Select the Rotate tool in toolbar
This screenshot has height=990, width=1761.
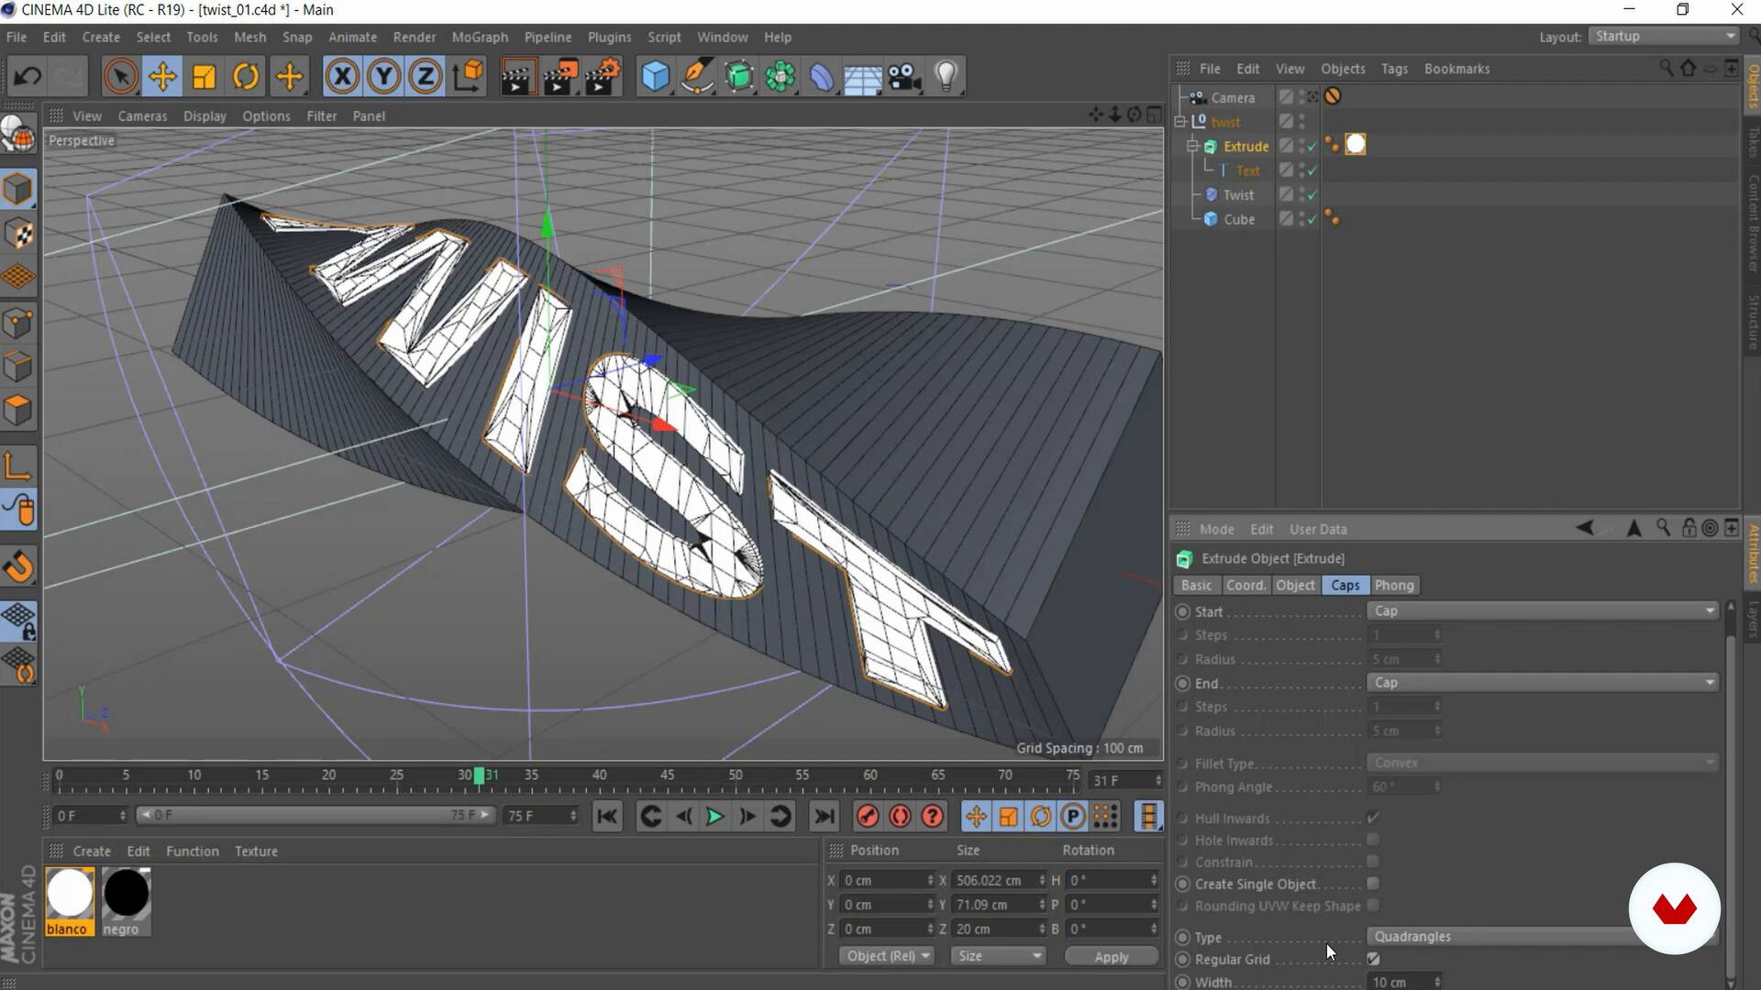247,77
